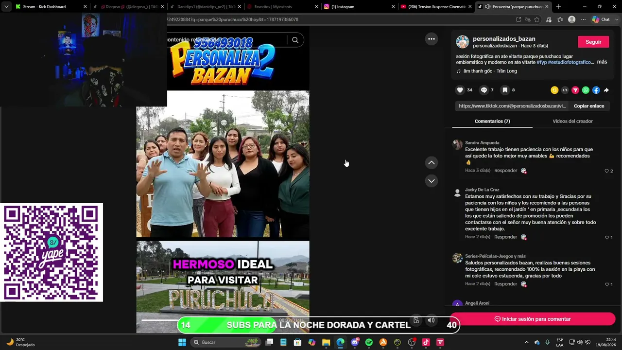Screen dimensions: 622x350
Task: Expand the video description with 'más'
Action: coord(602,62)
